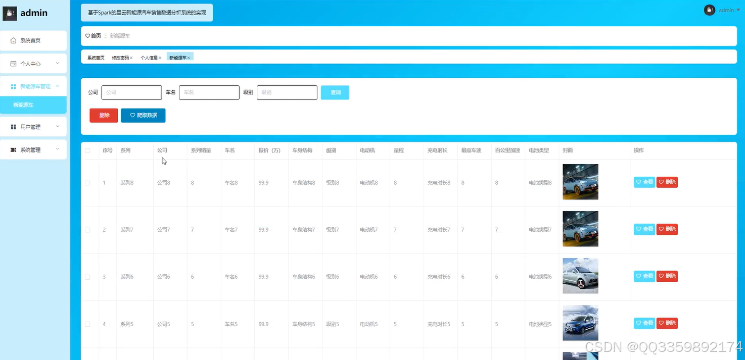745x360 pixels.
Task: Expand the 用户管理 menu chevron
Action: (57, 127)
